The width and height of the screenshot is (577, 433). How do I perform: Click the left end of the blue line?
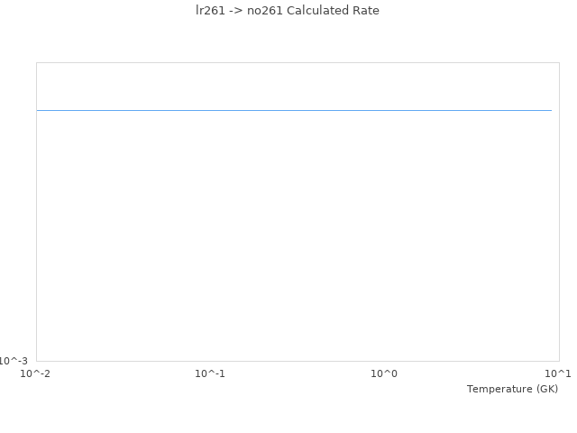(x=38, y=110)
